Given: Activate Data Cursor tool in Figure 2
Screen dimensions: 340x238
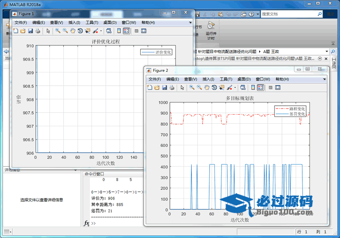Looking at the screenshot, I should point(222,88).
